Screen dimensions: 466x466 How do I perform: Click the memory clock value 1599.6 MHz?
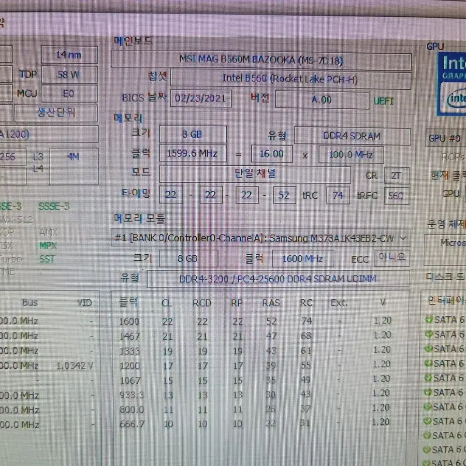tap(192, 153)
